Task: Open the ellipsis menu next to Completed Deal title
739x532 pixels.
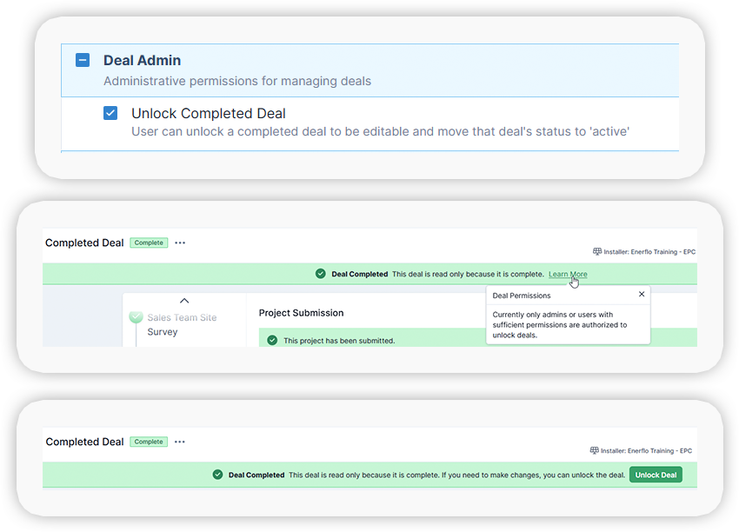Action: click(x=180, y=243)
